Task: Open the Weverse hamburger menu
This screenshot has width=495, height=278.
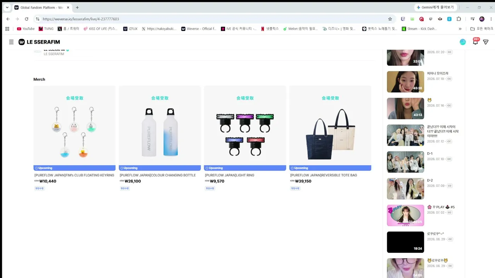Action: [x=11, y=42]
